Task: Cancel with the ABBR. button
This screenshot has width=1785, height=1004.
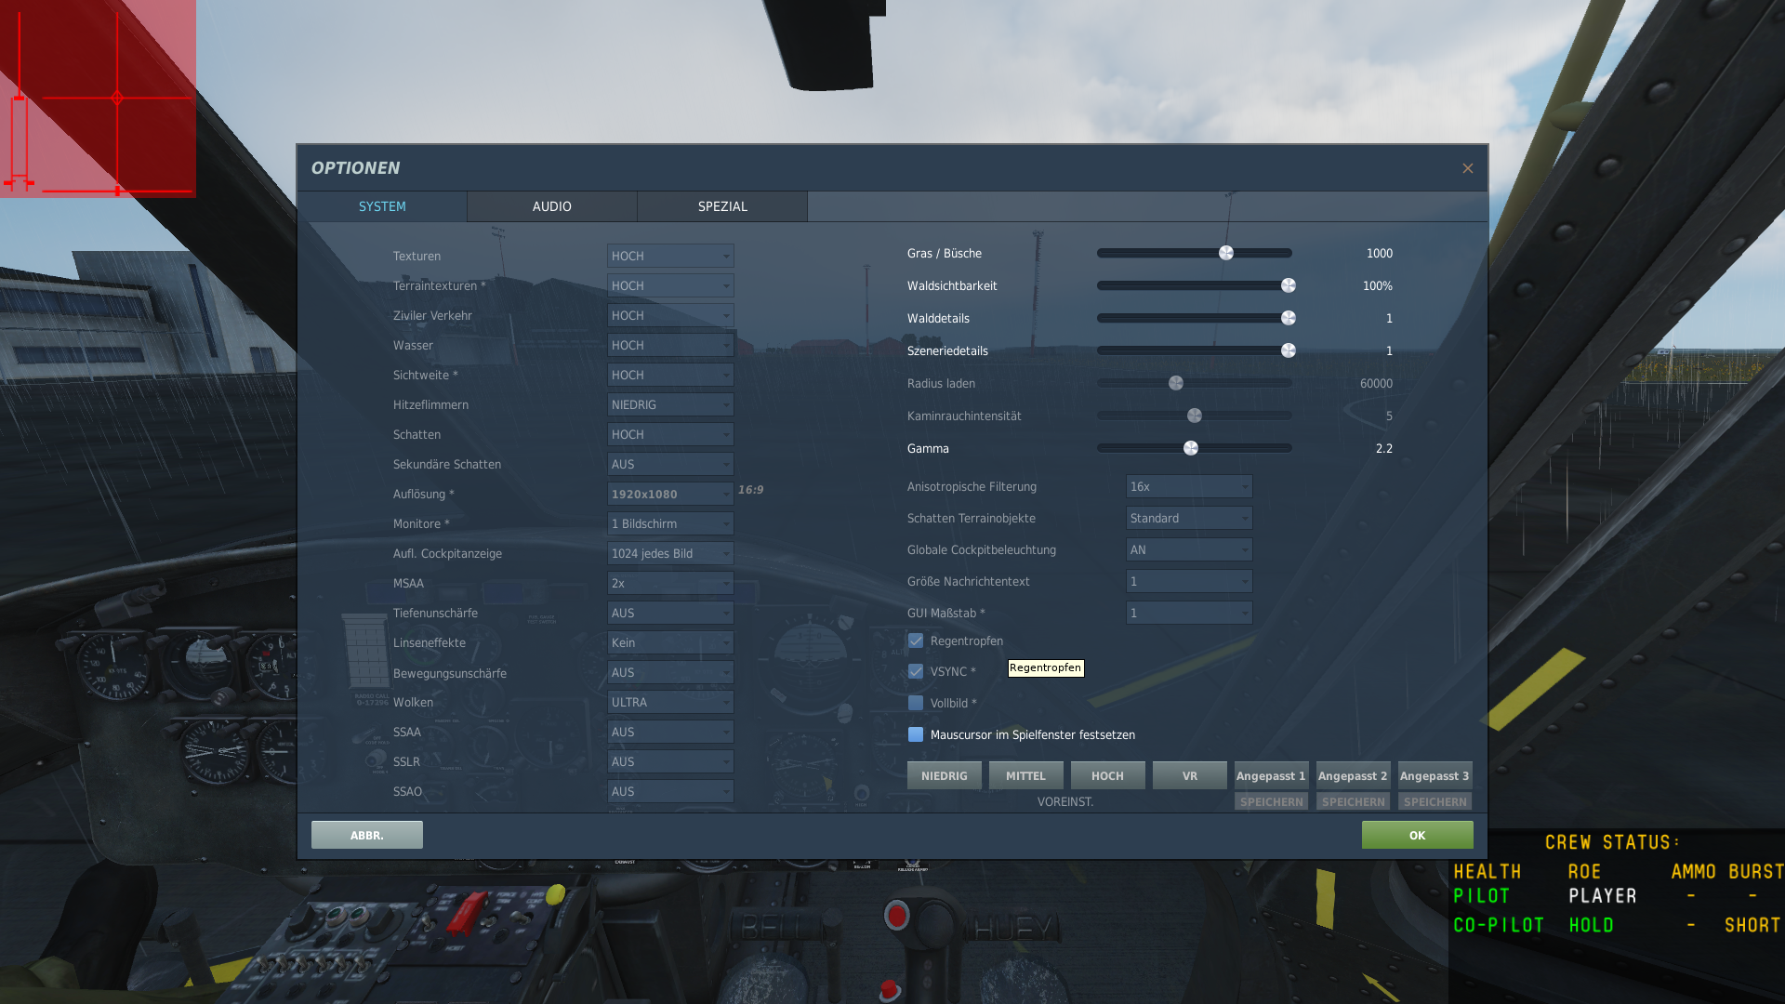Action: (x=367, y=835)
